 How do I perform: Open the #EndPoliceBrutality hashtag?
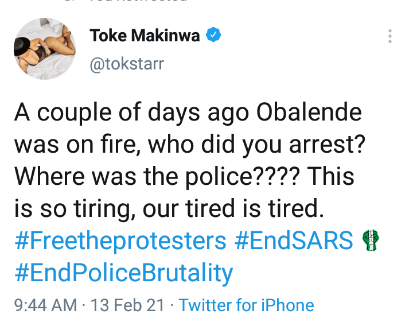pyautogui.click(x=124, y=273)
